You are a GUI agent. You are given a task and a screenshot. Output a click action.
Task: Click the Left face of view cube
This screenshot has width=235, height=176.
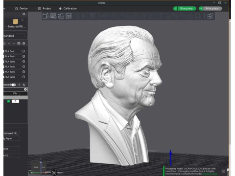(x=36, y=167)
